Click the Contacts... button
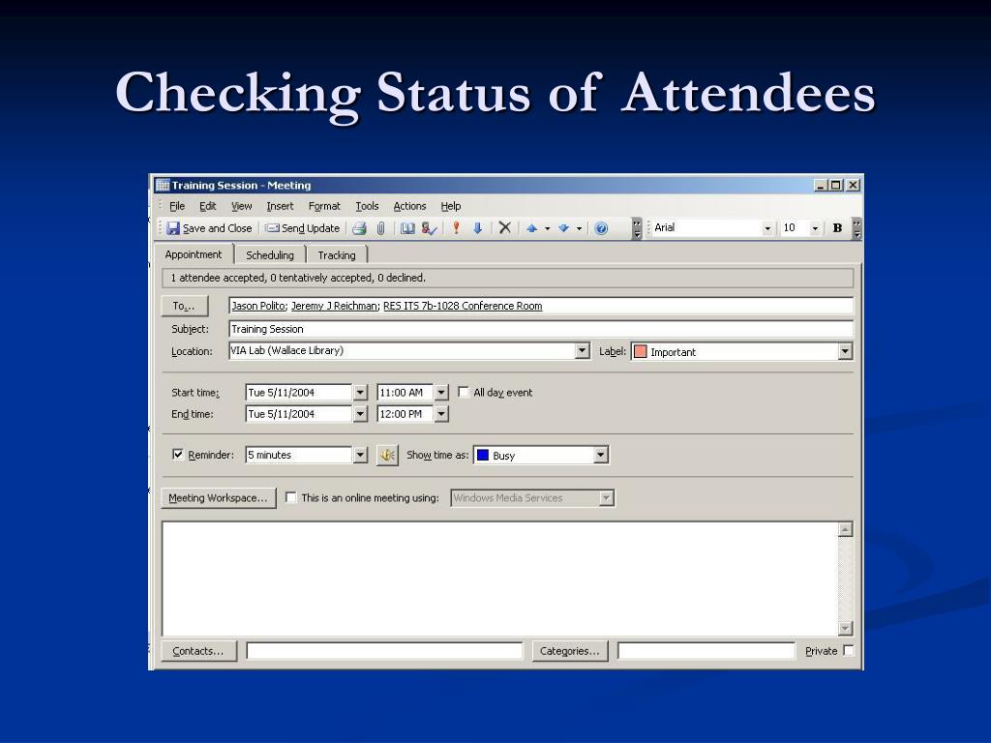Image resolution: width=991 pixels, height=743 pixels. [x=198, y=651]
